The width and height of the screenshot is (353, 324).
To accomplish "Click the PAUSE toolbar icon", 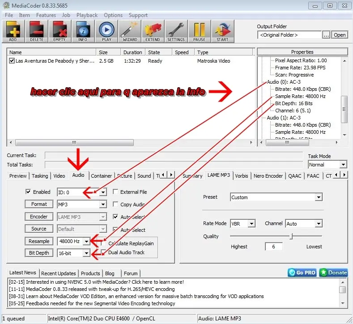I will tap(200, 31).
